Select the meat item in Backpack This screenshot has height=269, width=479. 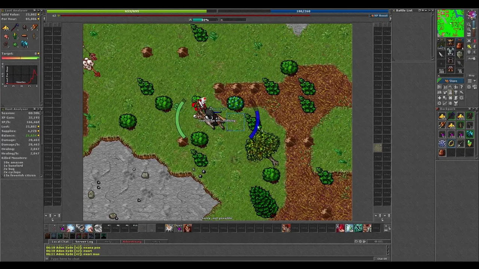[x=442, y=125]
